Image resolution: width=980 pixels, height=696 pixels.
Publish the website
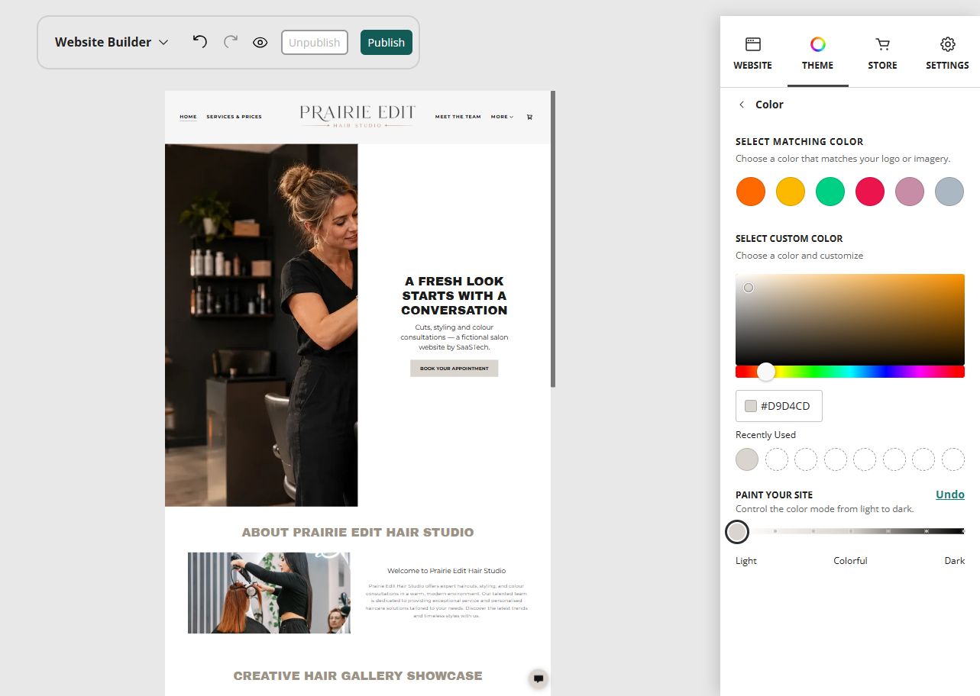(x=387, y=43)
